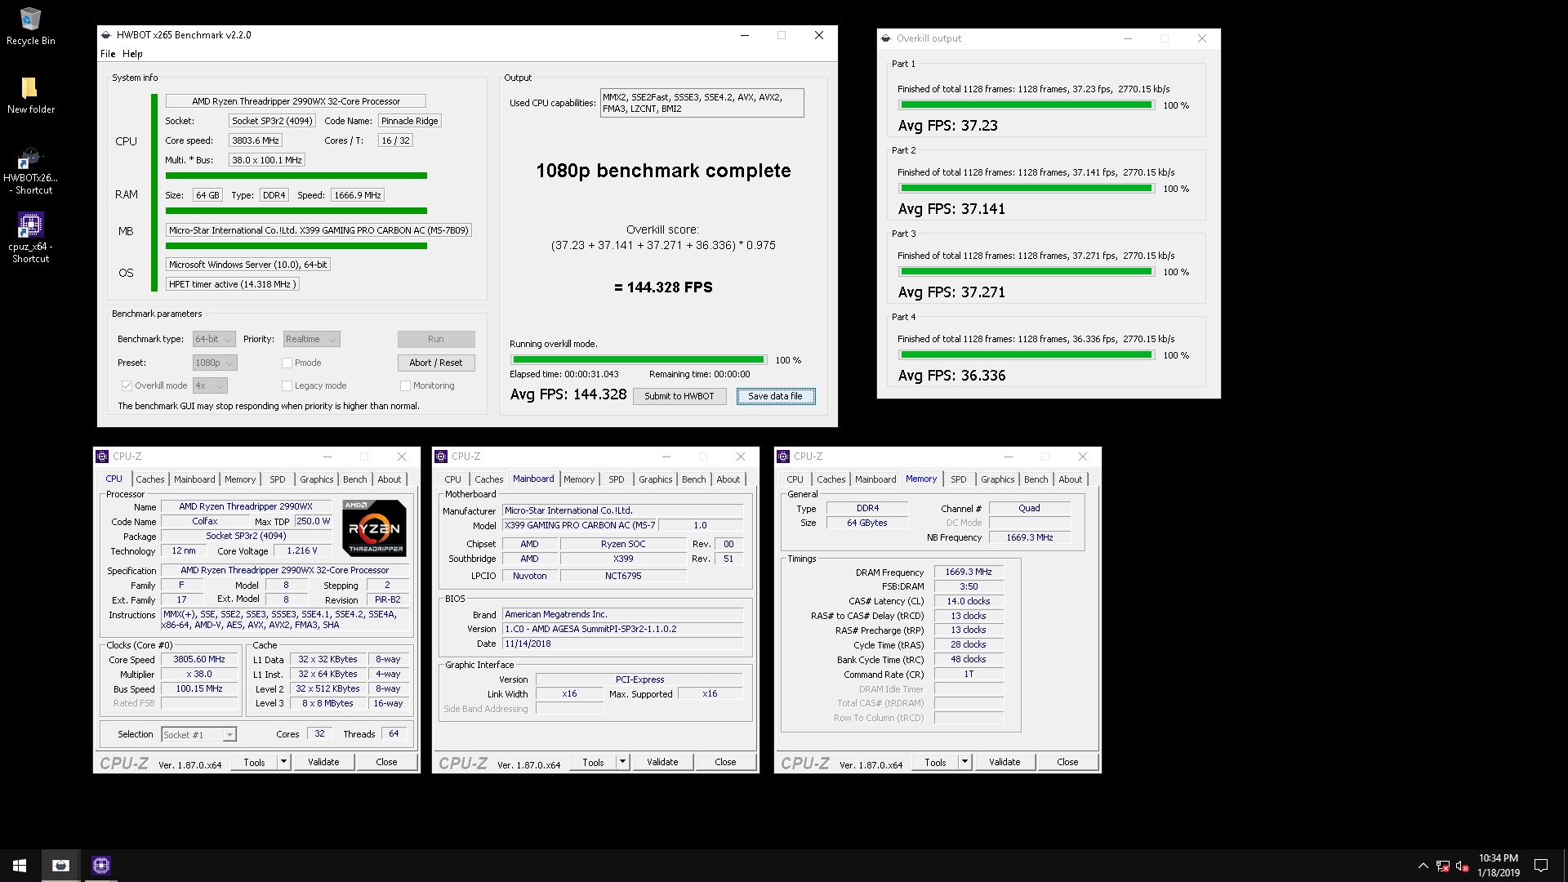
Task: Click the Avg FPS: 37.271 text
Action: [x=951, y=292]
